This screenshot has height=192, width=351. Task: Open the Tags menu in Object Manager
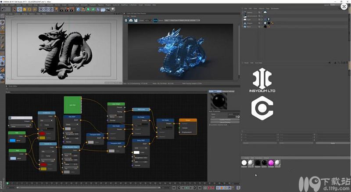click(268, 8)
